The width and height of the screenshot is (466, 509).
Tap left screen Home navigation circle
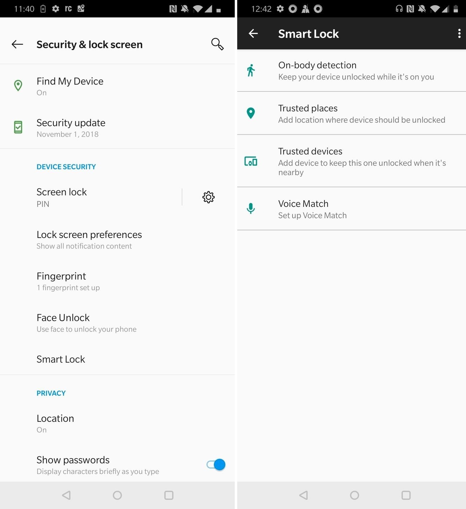(x=117, y=495)
